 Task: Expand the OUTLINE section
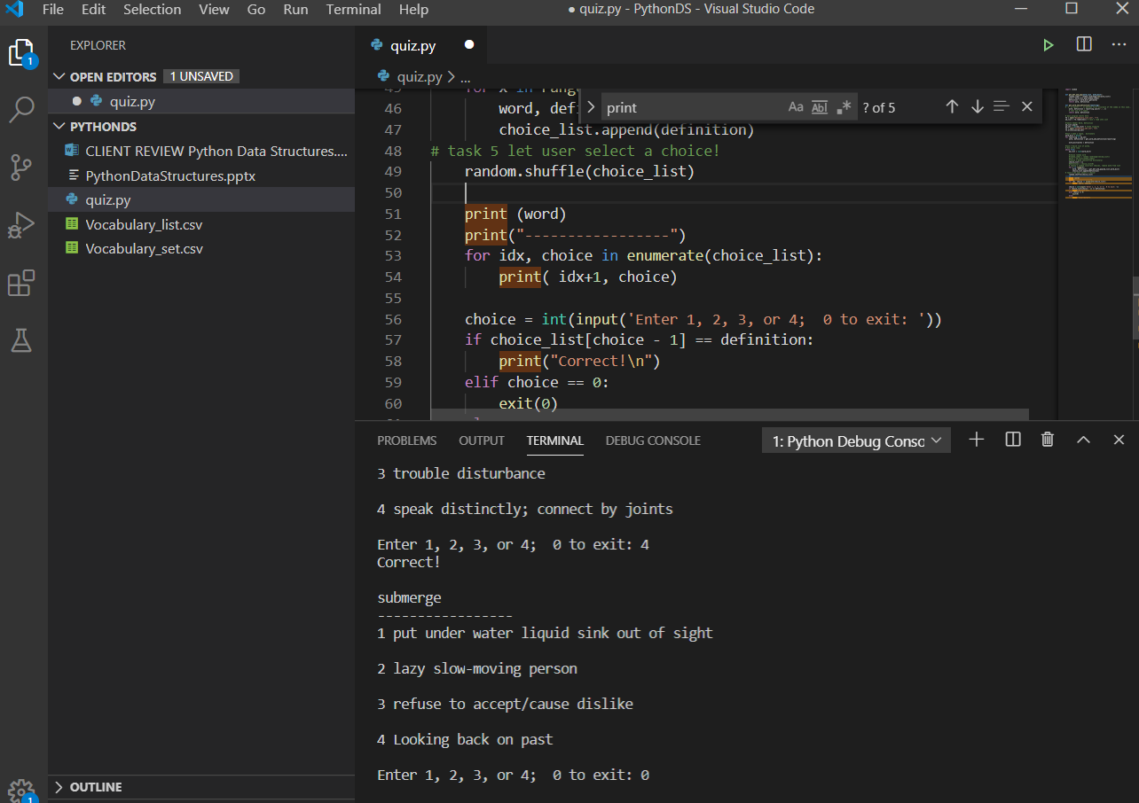96,787
